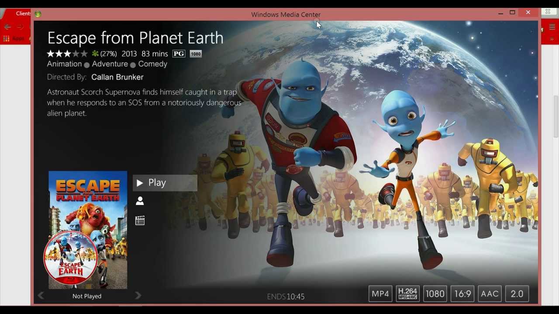Click the AAC audio codec badge
The height and width of the screenshot is (314, 559).
[490, 294]
